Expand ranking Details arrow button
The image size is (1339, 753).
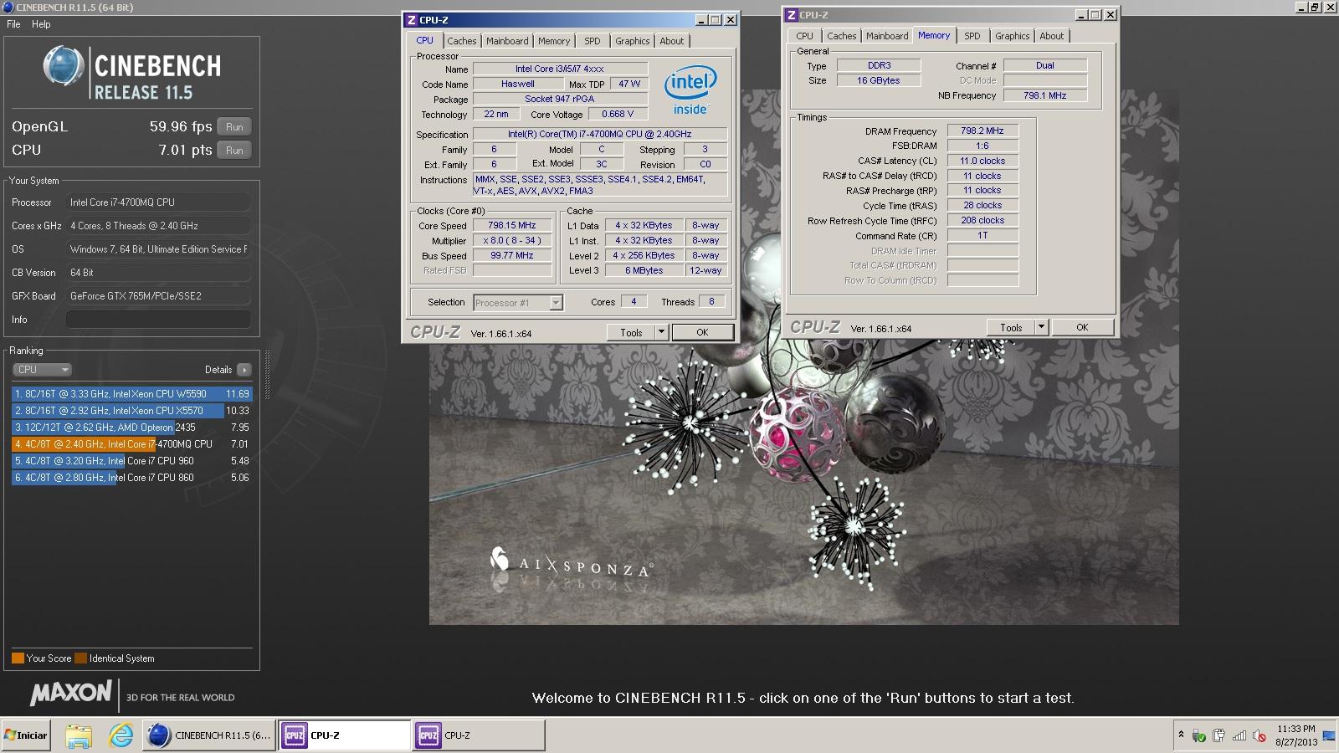[244, 370]
